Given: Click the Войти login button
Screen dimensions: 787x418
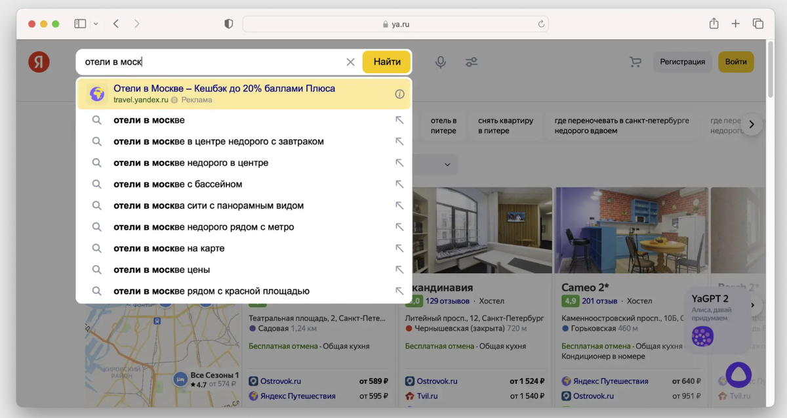Looking at the screenshot, I should click(x=736, y=62).
